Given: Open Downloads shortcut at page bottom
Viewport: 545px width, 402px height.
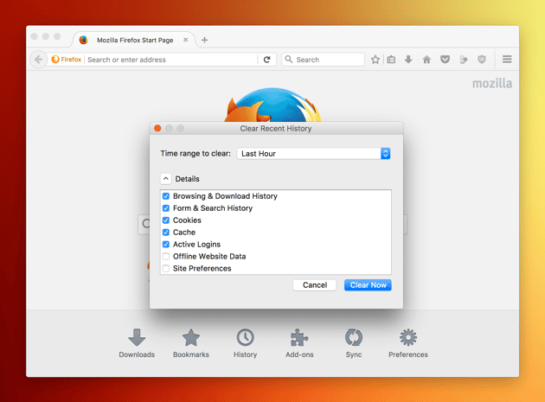Looking at the screenshot, I should 137,343.
